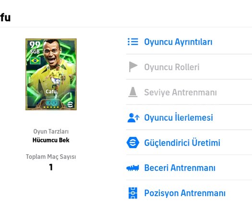The width and height of the screenshot is (252, 202).
Task: Open Oyuncu Ayrıntıları menu entry
Action: pyautogui.click(x=189, y=42)
